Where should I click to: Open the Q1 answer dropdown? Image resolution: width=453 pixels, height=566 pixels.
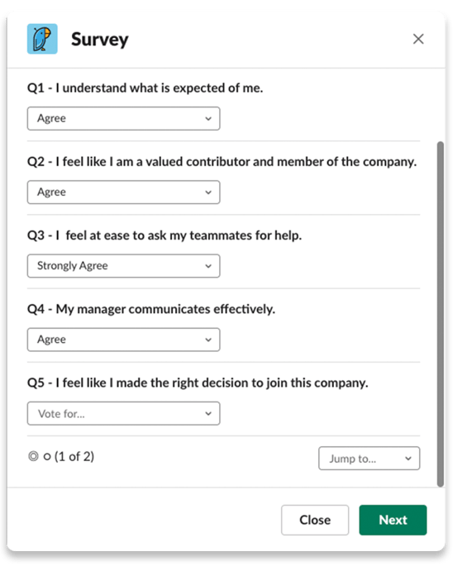click(123, 118)
